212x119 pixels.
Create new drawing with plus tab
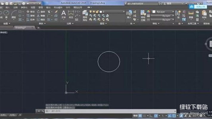pyautogui.click(x=38, y=28)
